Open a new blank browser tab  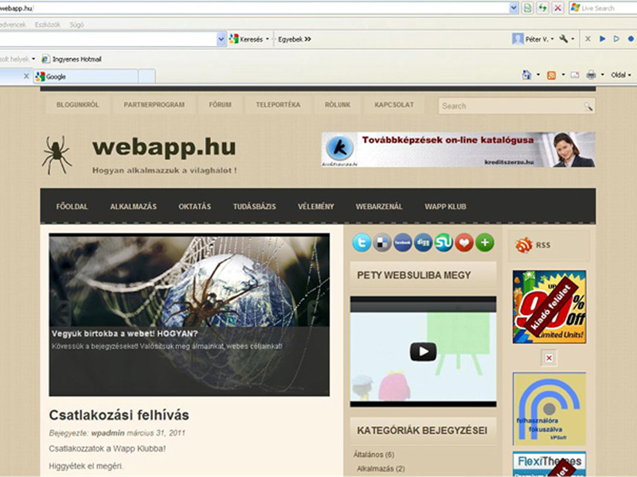coord(147,76)
